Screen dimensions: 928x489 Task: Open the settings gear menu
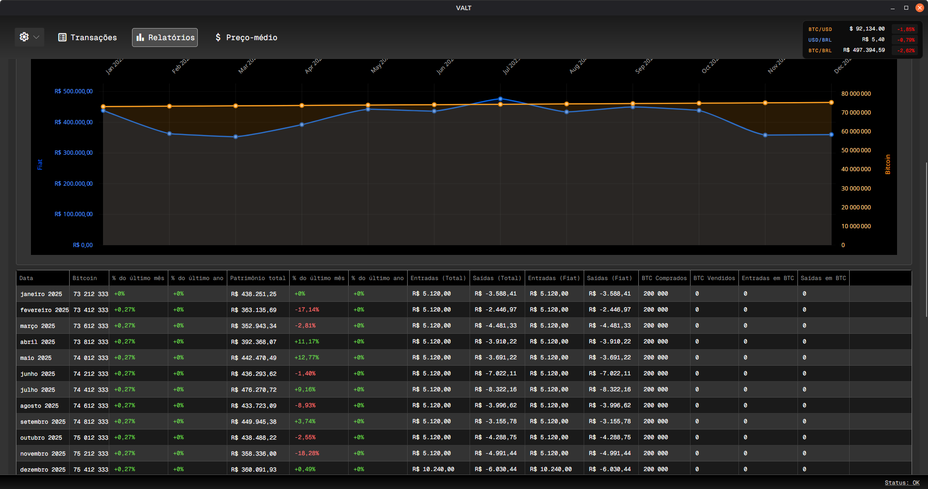point(24,37)
